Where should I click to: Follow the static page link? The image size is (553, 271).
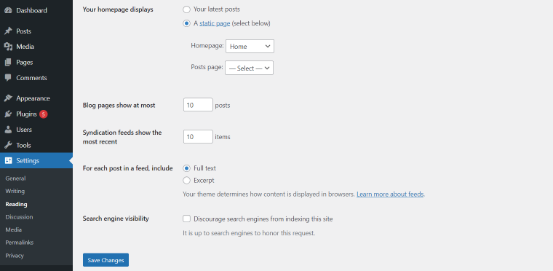215,23
